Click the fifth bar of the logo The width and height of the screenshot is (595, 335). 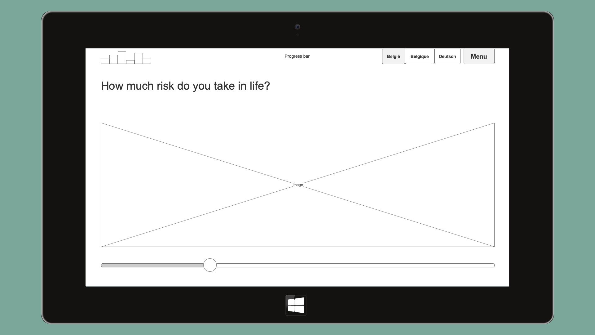point(139,58)
